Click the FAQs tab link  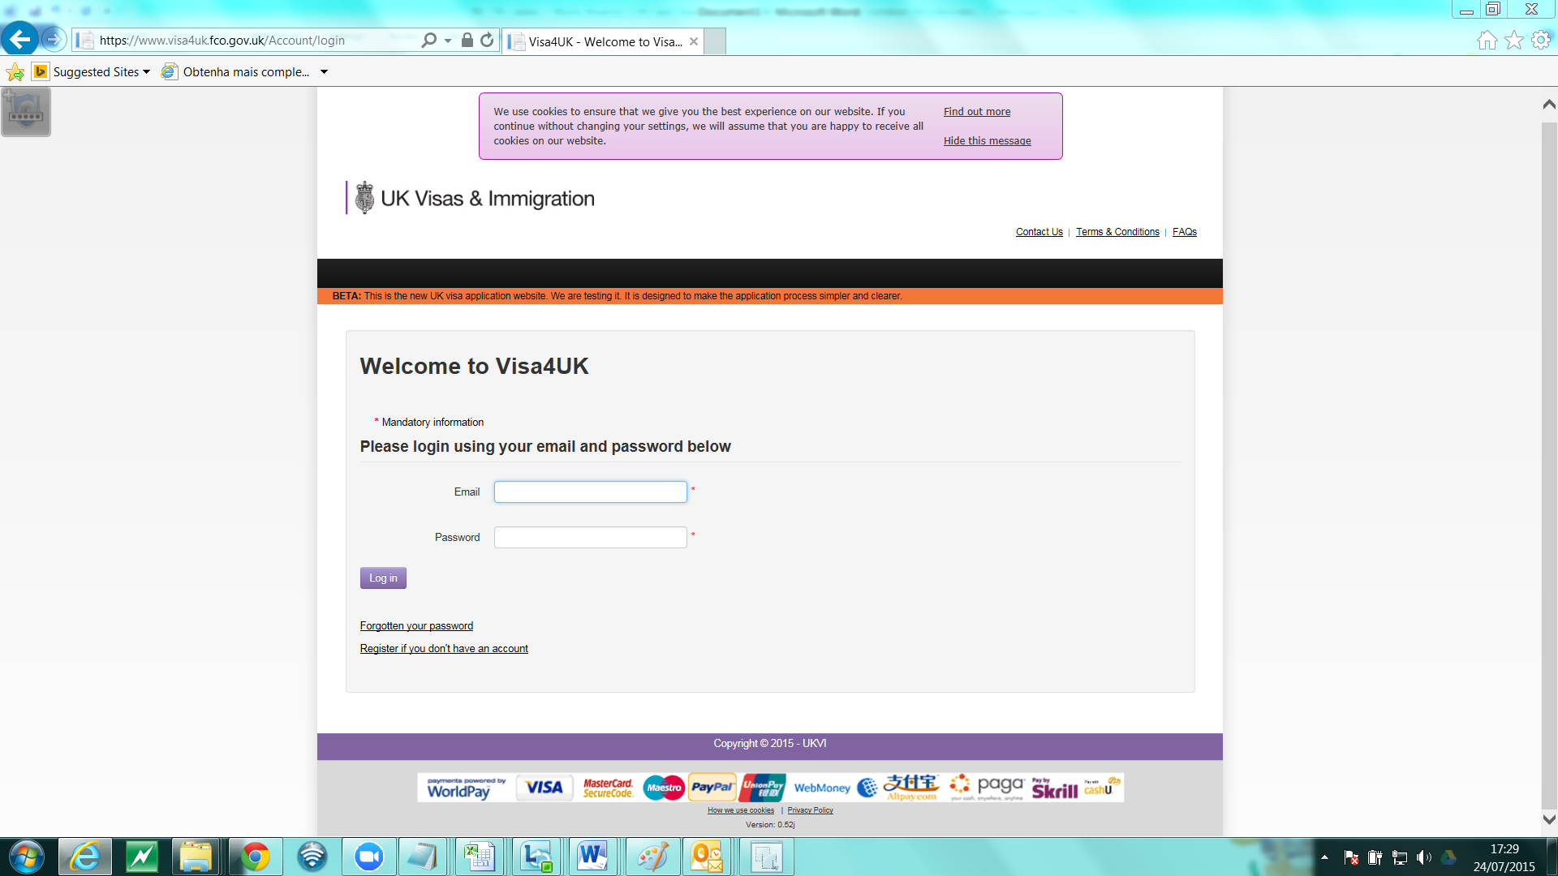pyautogui.click(x=1185, y=231)
